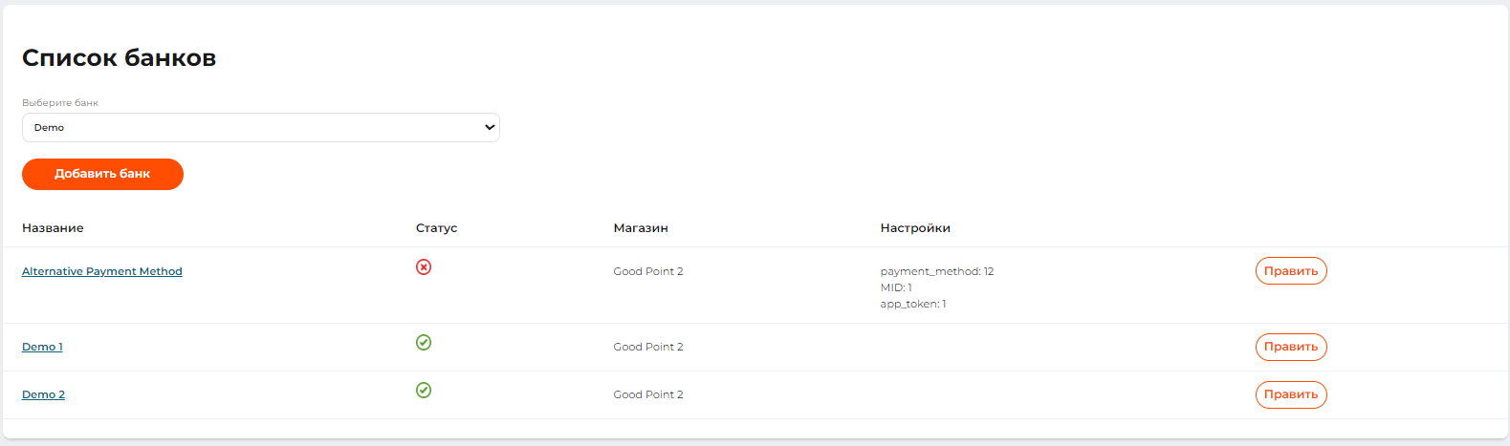Open the Demo 1 bank link
Viewport: 1510px width, 446px height.
coord(42,347)
